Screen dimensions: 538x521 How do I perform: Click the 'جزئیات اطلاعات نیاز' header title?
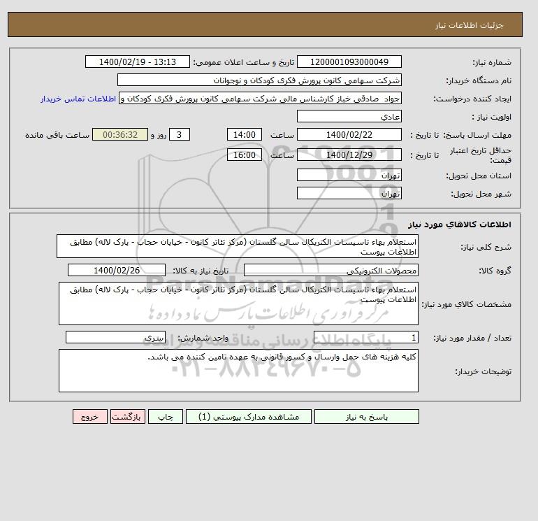tap(469, 25)
